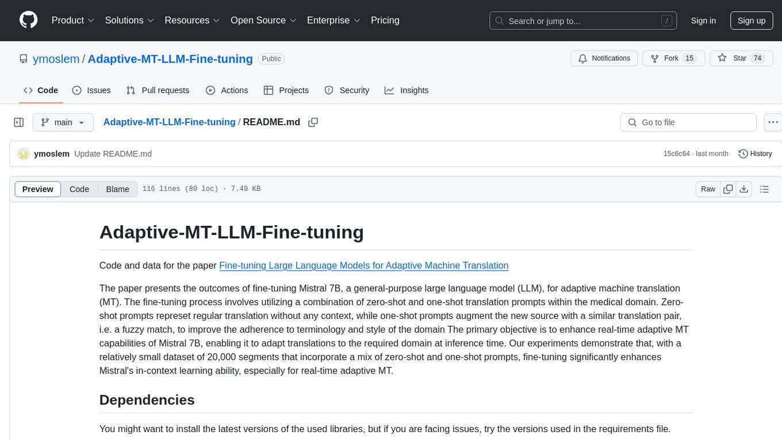Click the '116 lines (80 loc) · 7.49 KB' text

click(x=201, y=189)
